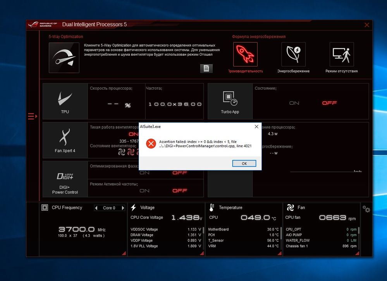Select previous CPU core with left arrow
The width and height of the screenshot is (387, 281).
coord(96,208)
